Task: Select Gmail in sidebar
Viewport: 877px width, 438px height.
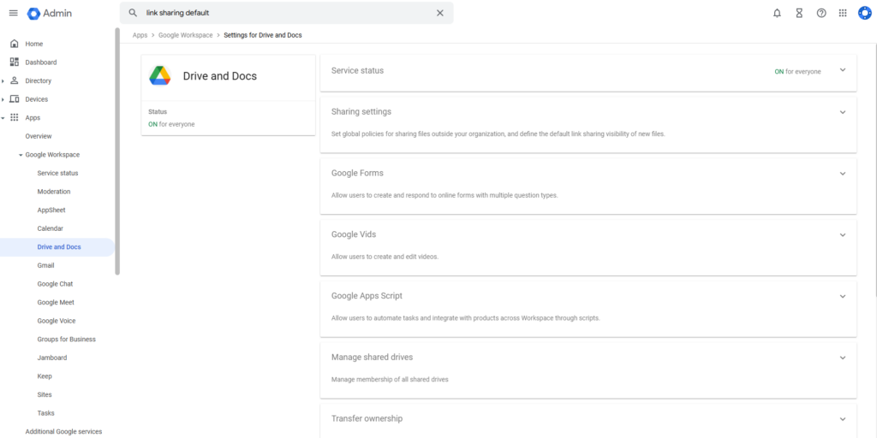Action: 46,265
